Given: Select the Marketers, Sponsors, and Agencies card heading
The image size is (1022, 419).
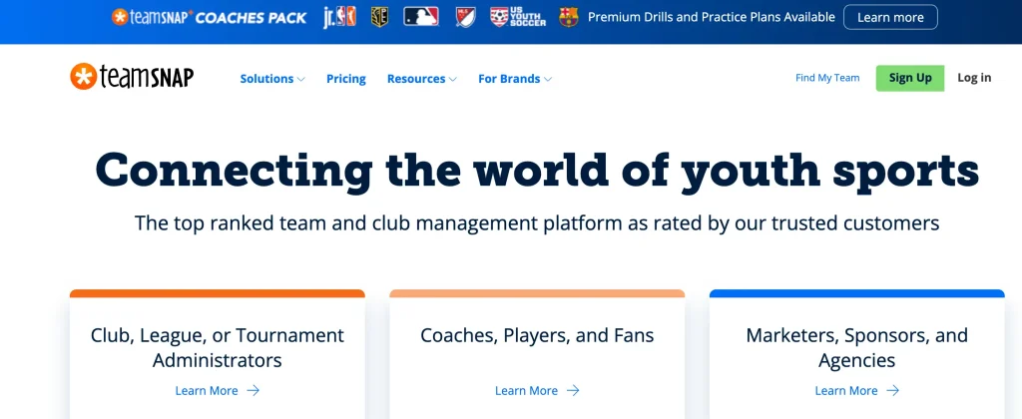Looking at the screenshot, I should pyautogui.click(x=856, y=347).
